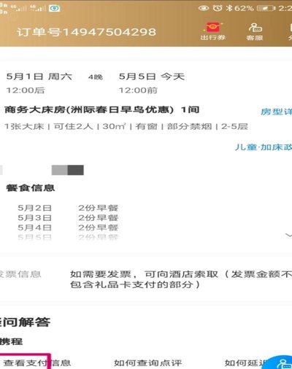292x369 pixels.
Task: Tap the alarm clock status bar icon
Action: [218, 8]
